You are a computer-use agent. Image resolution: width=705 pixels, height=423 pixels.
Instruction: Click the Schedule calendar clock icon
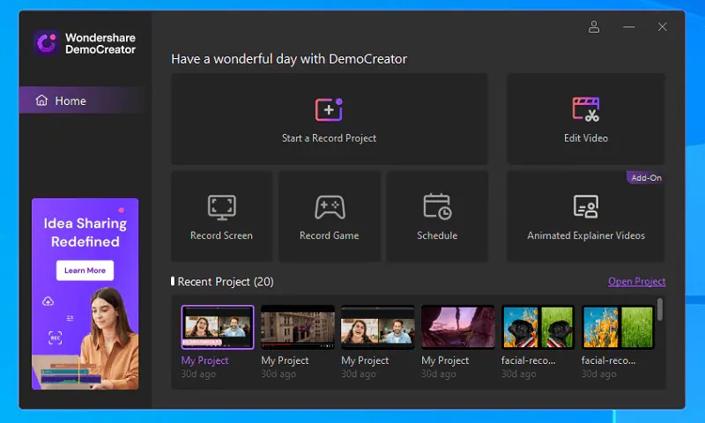[x=437, y=206]
